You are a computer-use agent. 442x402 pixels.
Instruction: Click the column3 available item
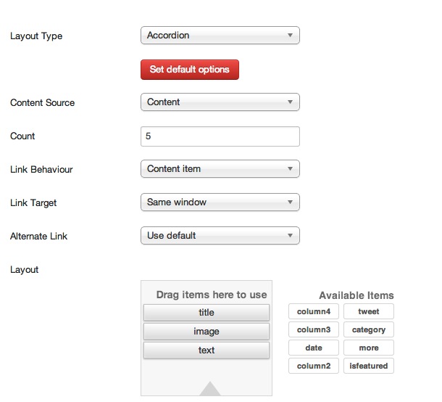314,329
